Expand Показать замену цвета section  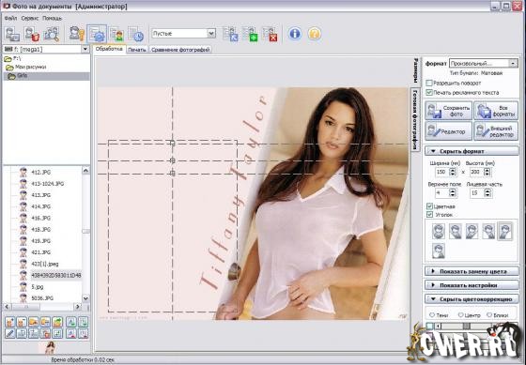(x=472, y=271)
